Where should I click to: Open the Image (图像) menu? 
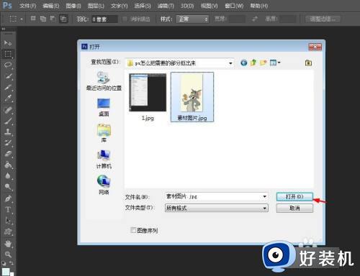(73, 6)
